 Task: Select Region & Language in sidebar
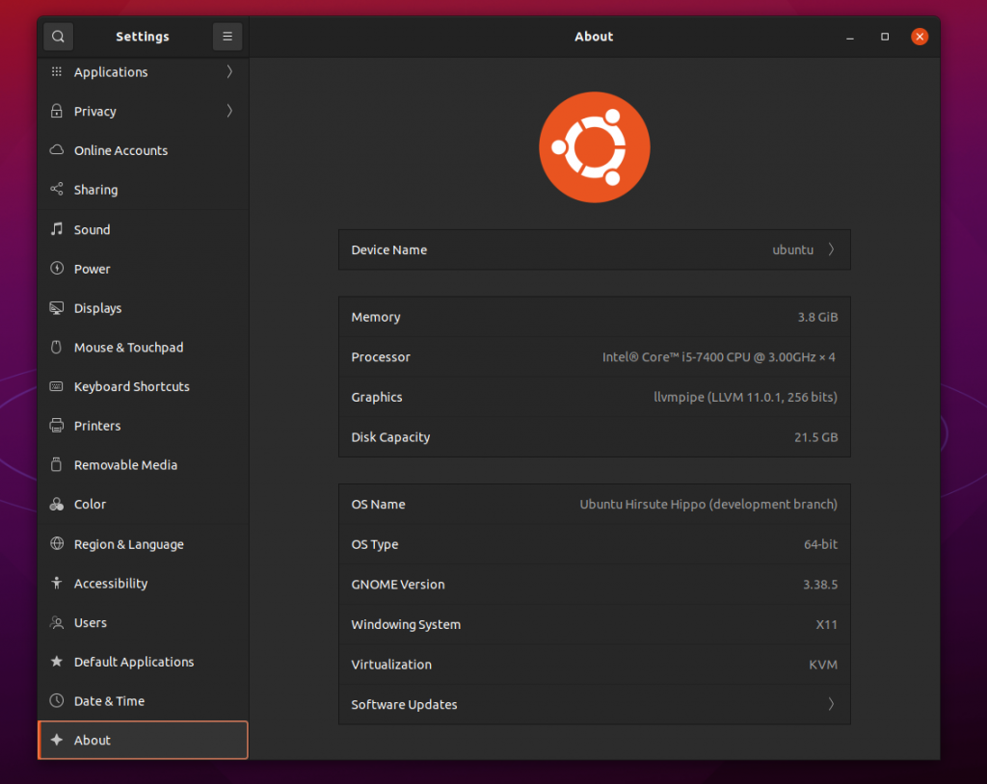point(128,544)
